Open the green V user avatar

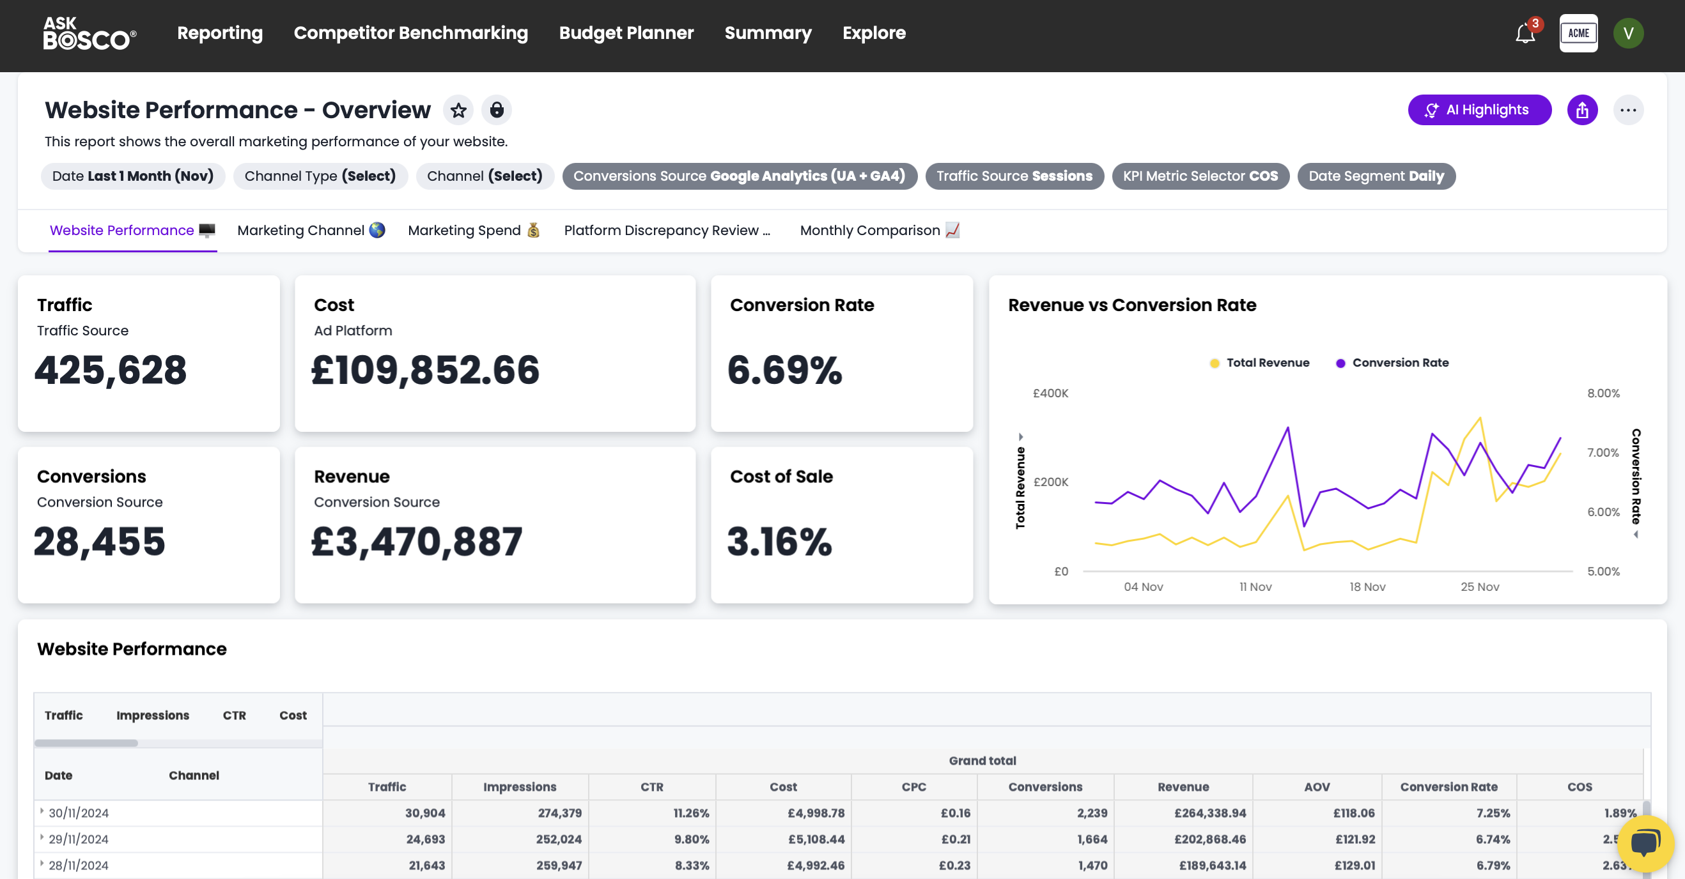click(1627, 33)
